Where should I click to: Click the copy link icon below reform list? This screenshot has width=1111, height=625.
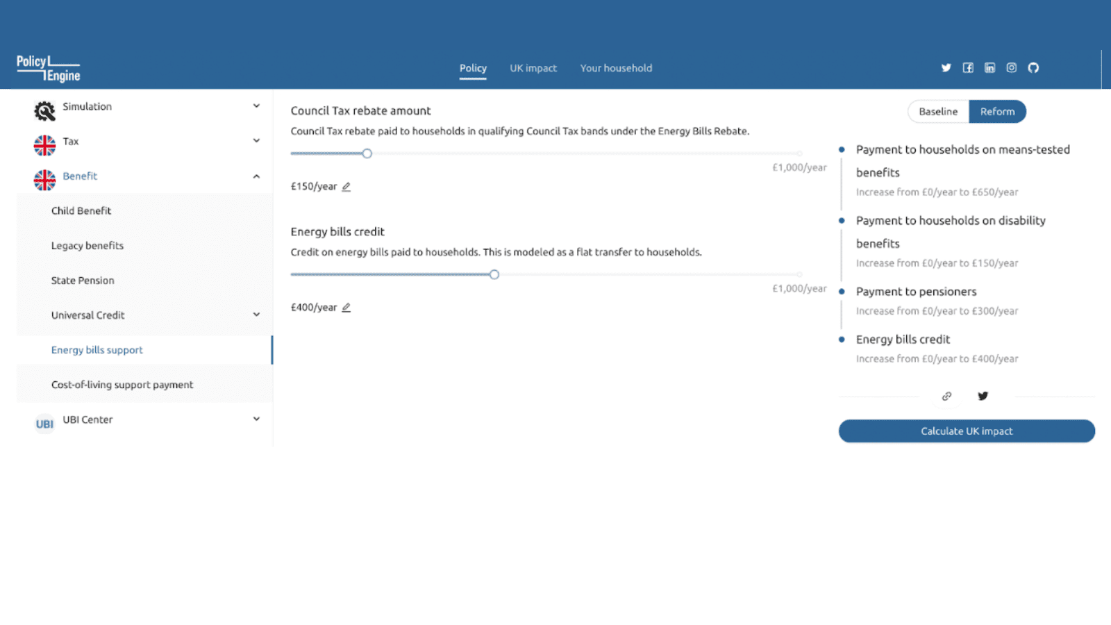coord(946,397)
